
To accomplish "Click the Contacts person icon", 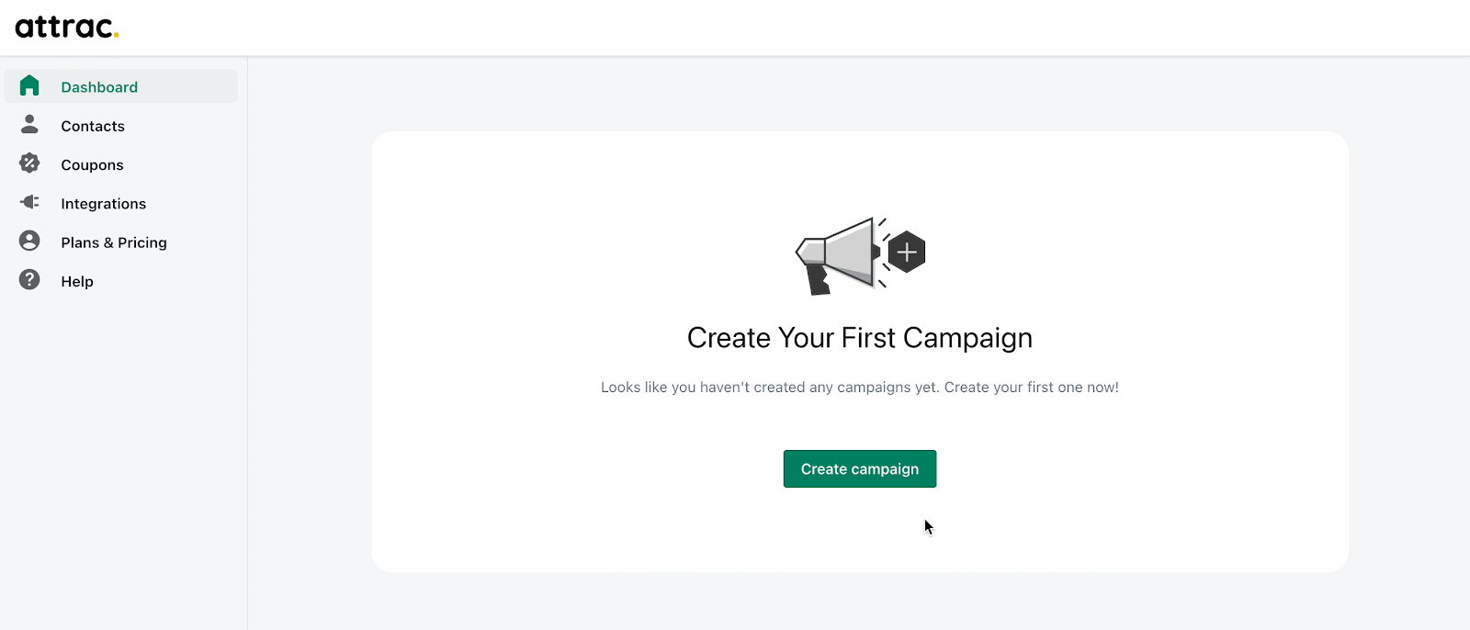I will click(29, 124).
